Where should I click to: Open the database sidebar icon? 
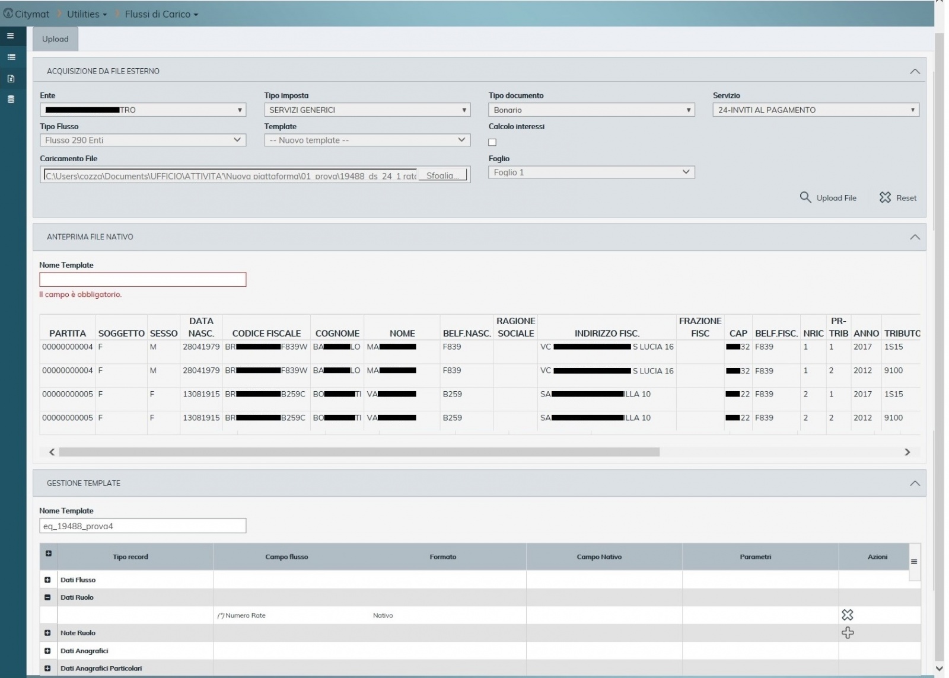[x=11, y=100]
